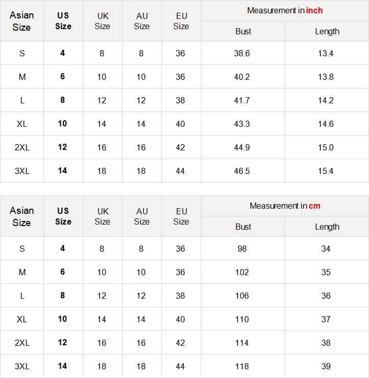Image resolution: width=369 pixels, height=378 pixels.
Task: Click the 46.5 bust measurement
Action: [242, 171]
